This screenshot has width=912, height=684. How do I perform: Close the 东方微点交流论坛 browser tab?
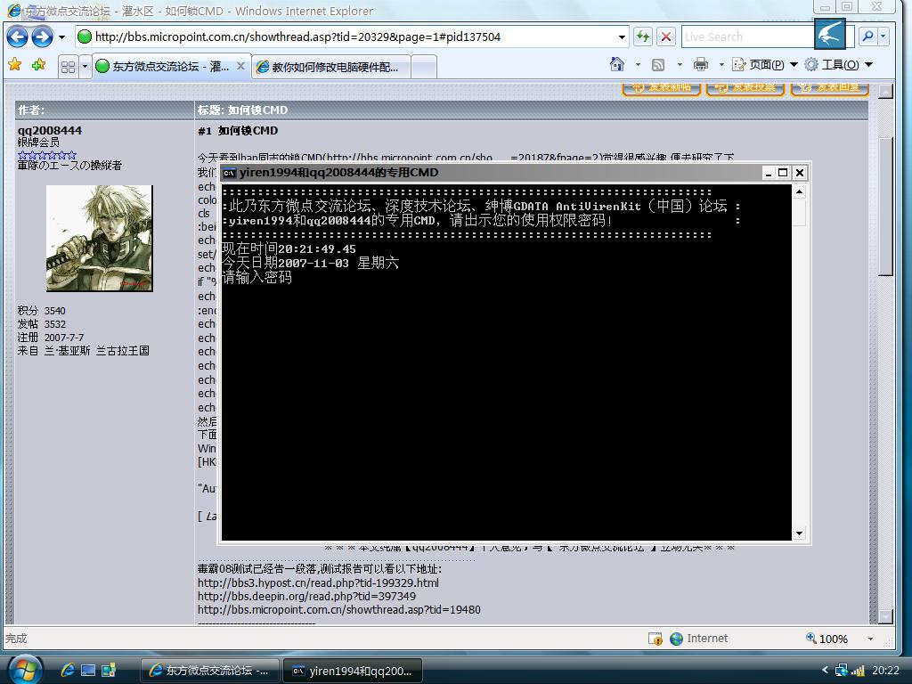click(x=240, y=67)
